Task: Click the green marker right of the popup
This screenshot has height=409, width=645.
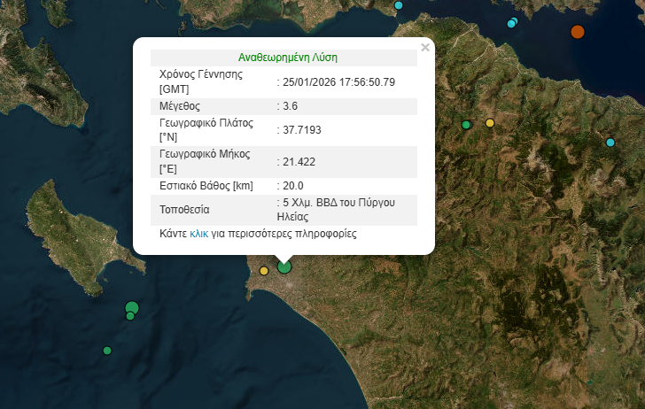Action: 466,125
